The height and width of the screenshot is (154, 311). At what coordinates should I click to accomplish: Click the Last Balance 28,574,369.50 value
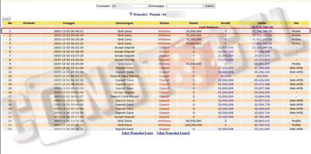click(262, 27)
